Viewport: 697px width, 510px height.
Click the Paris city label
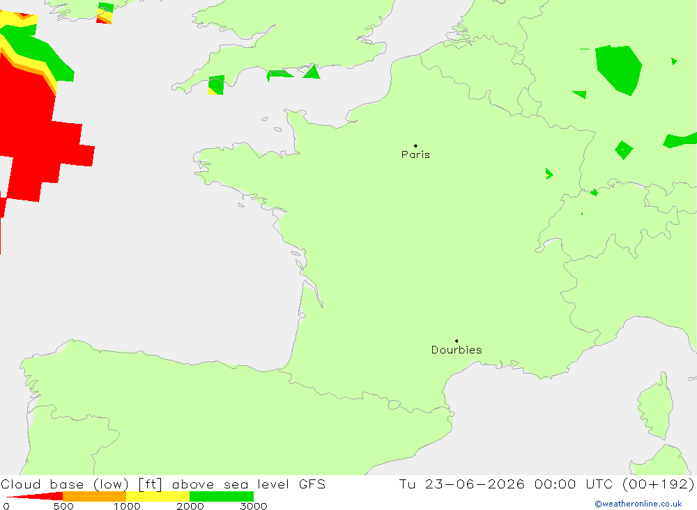[x=415, y=155]
